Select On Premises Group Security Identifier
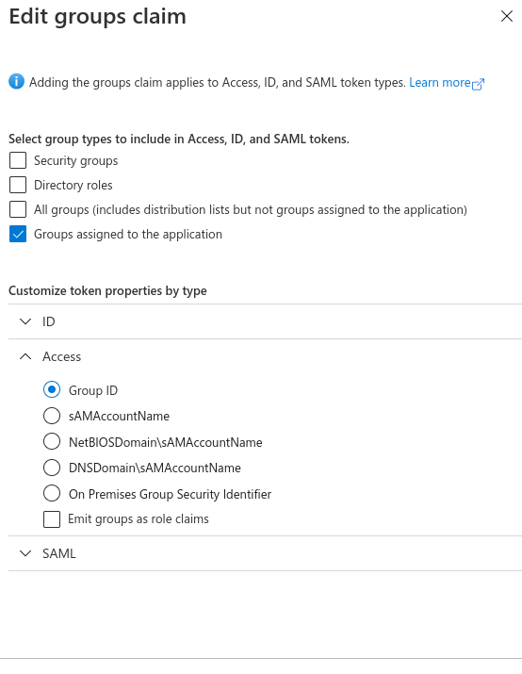Screen dimensions: 522x674 tap(52, 493)
